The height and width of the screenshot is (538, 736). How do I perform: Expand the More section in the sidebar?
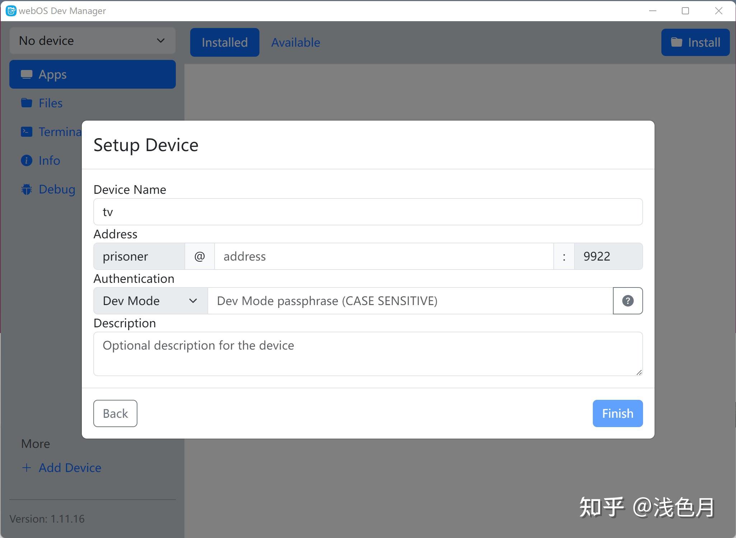[35, 444]
